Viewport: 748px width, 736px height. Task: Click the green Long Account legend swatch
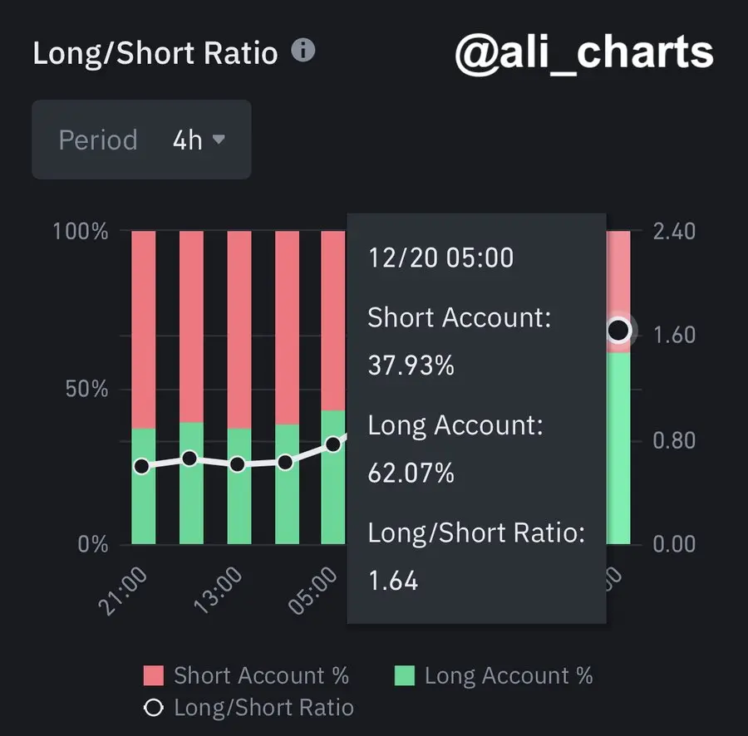coord(404,676)
